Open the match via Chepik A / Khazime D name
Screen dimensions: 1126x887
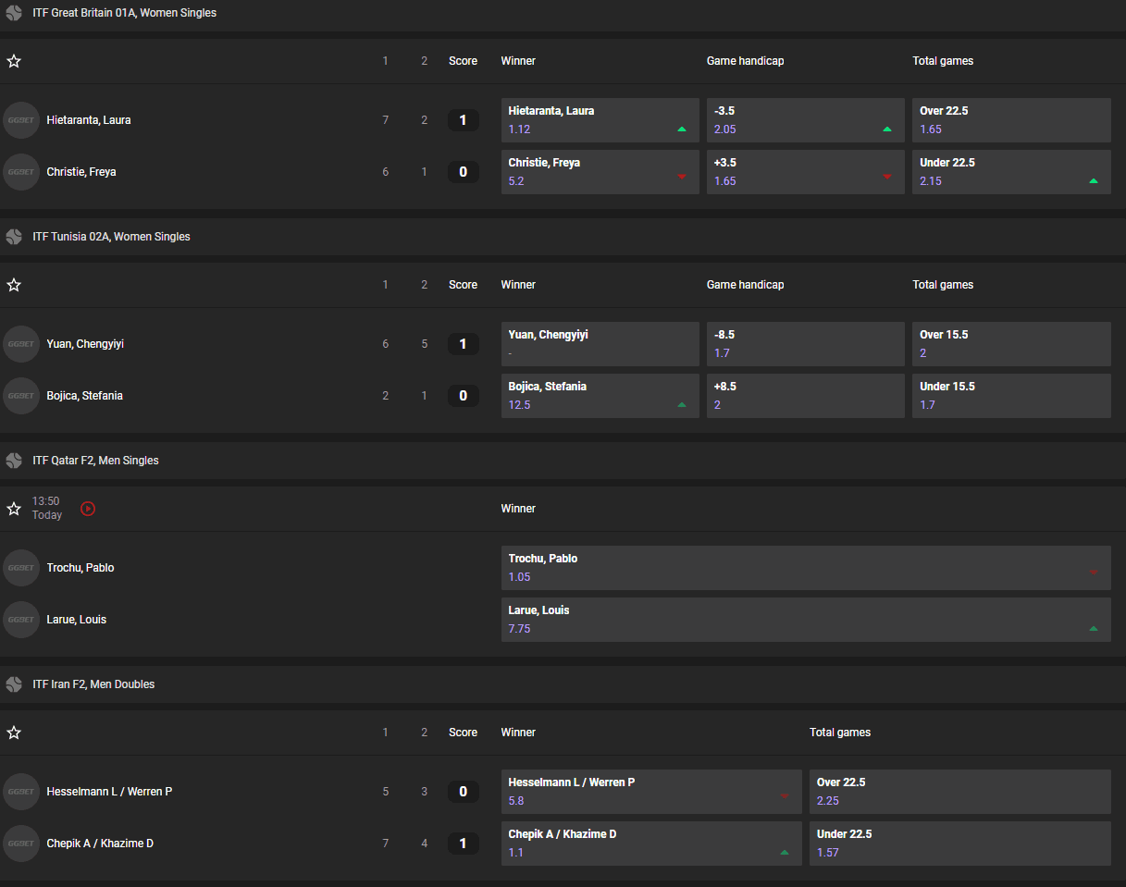point(100,844)
